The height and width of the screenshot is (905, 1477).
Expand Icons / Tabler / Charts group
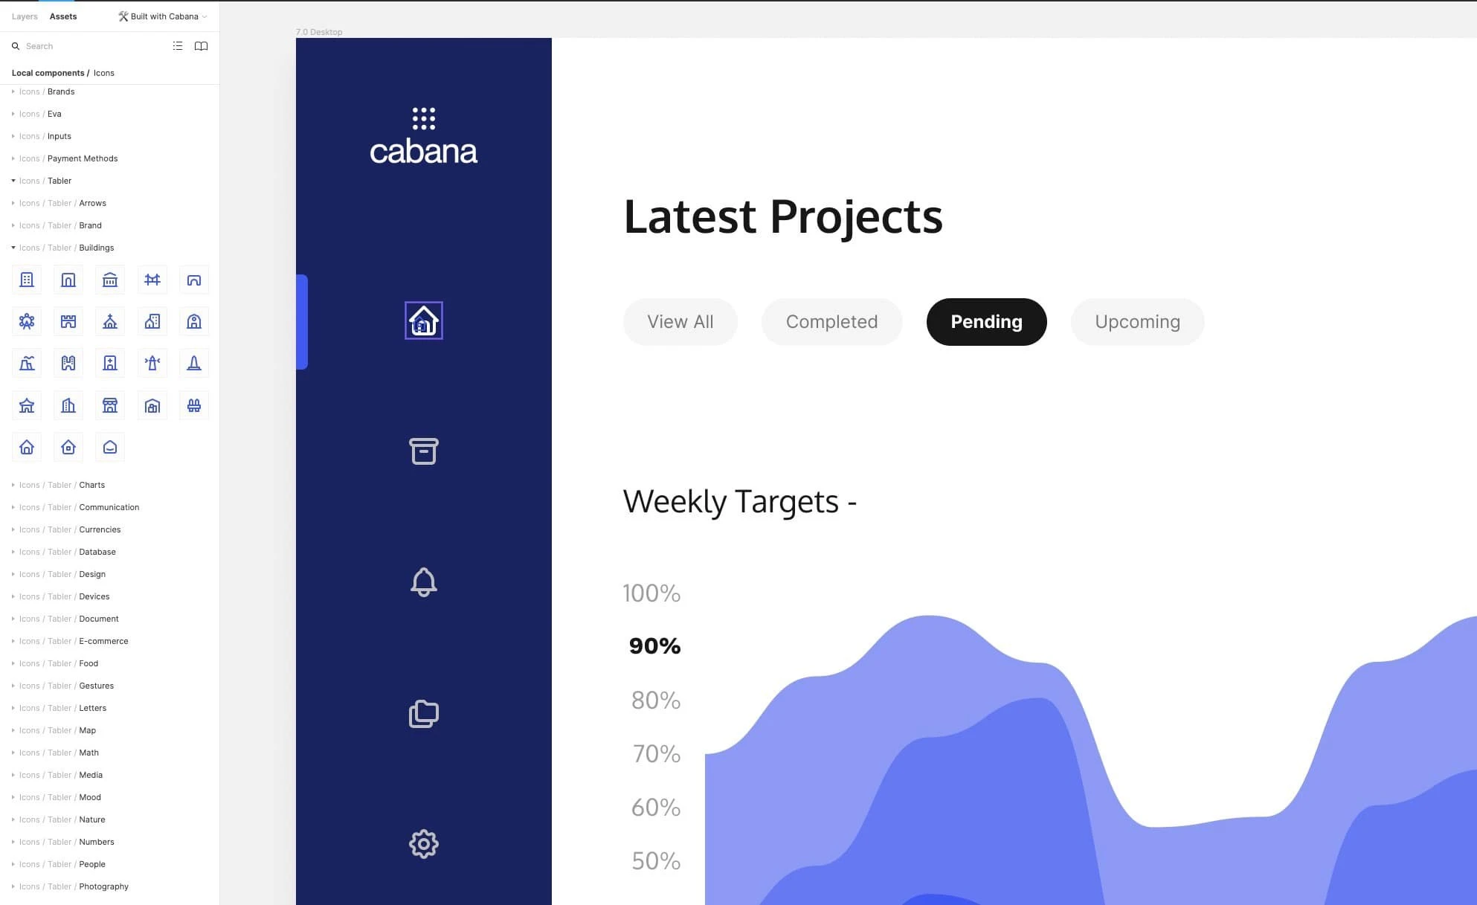[x=13, y=485]
